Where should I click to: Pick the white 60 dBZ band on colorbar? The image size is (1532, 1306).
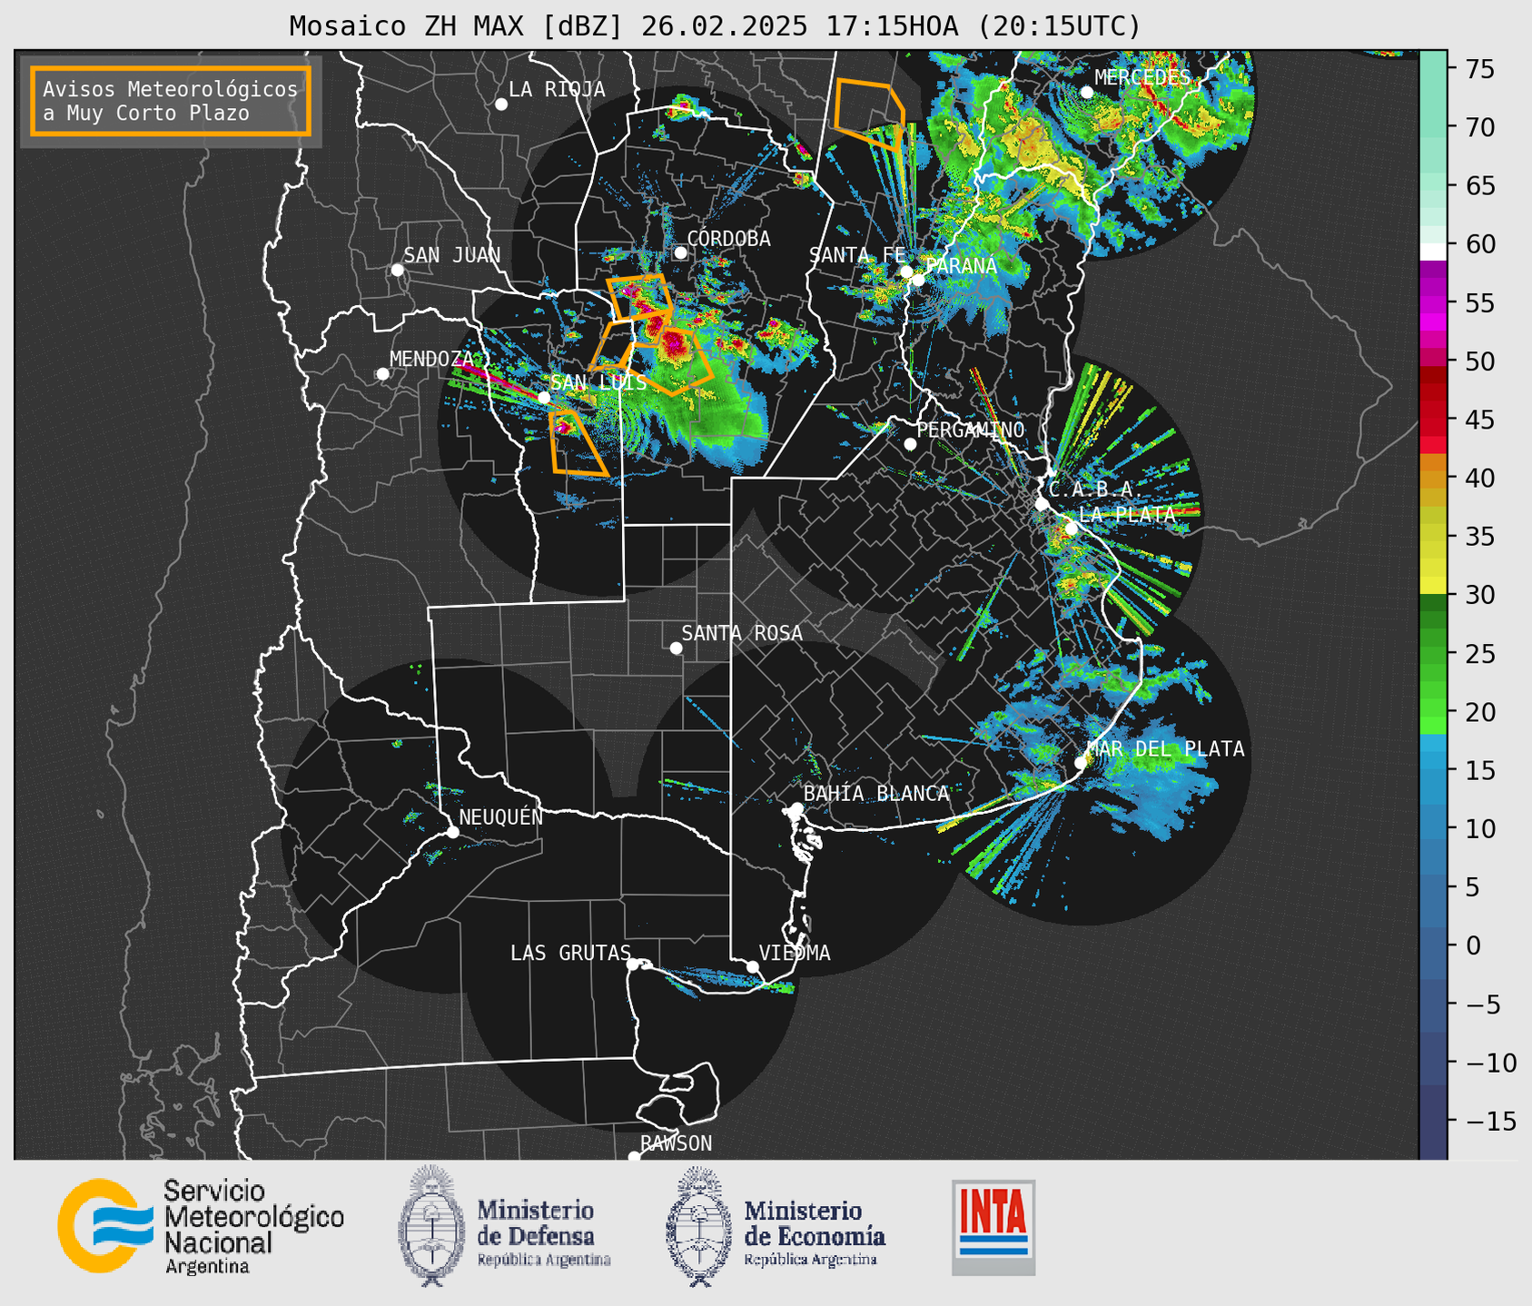click(x=1432, y=252)
